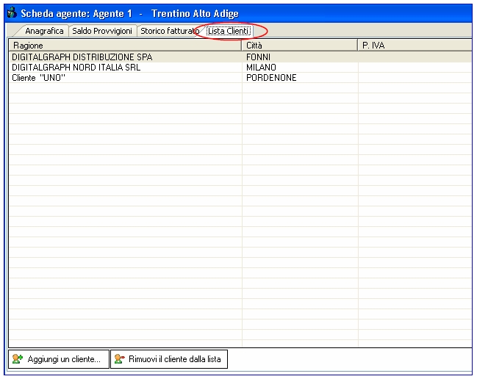This screenshot has height=379, width=477.
Task: Open the Saldo Provvigioni tab
Action: point(102,31)
